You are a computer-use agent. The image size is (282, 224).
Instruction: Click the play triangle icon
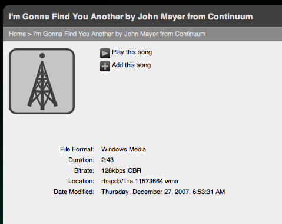[x=105, y=53]
